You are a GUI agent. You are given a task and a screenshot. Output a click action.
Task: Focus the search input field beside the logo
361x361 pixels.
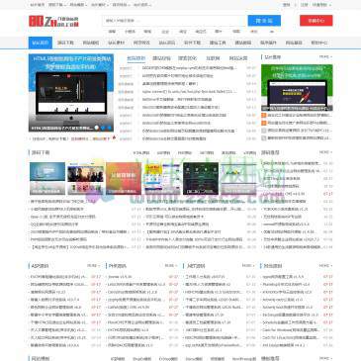pyautogui.click(x=175, y=21)
